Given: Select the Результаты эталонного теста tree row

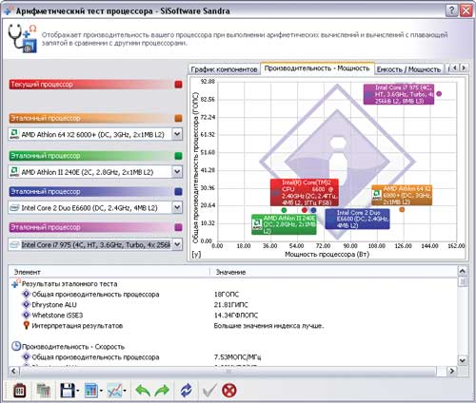Looking at the screenshot, I should click(x=69, y=284).
